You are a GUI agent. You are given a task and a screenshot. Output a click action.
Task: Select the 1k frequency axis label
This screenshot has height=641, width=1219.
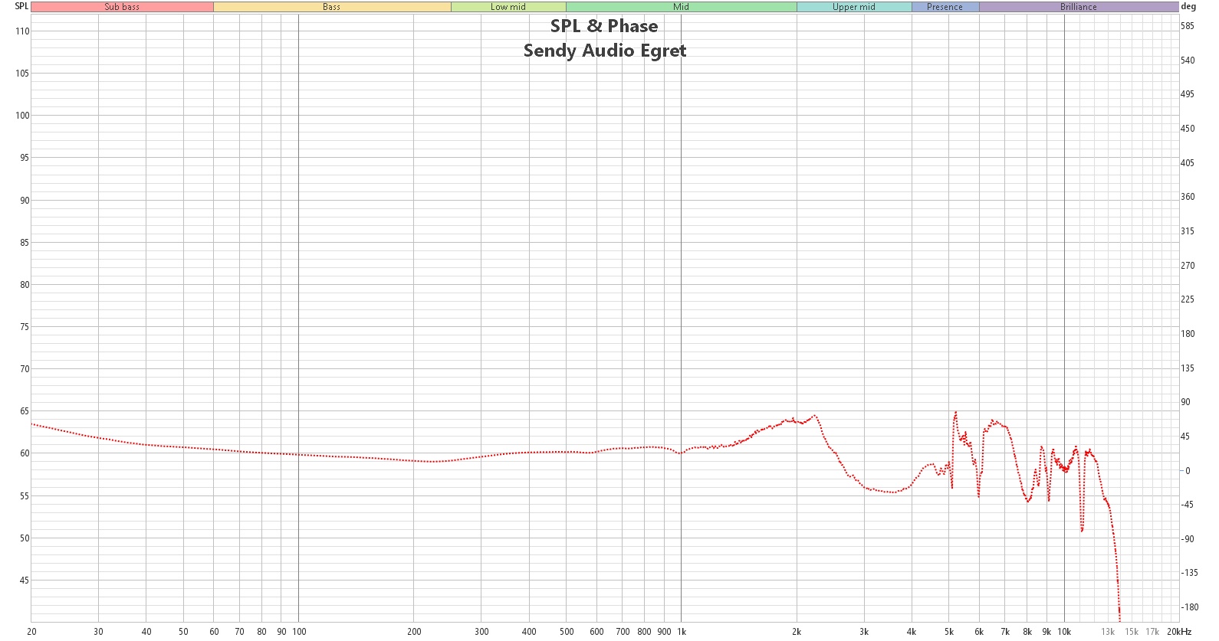pyautogui.click(x=682, y=632)
